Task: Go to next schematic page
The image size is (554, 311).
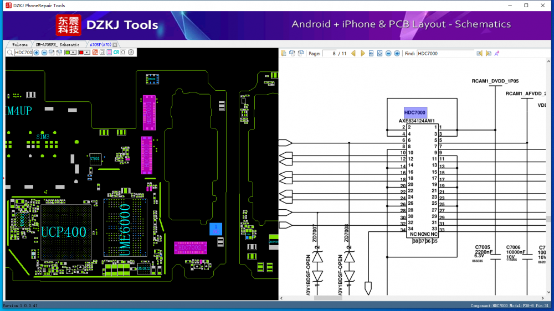Action: point(362,54)
